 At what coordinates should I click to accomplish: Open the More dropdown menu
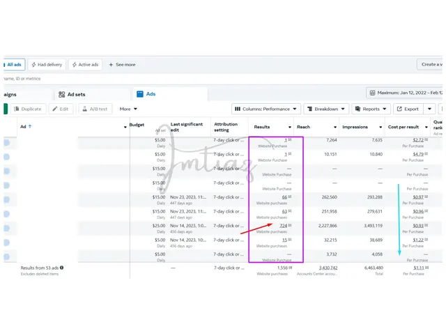coord(128,109)
